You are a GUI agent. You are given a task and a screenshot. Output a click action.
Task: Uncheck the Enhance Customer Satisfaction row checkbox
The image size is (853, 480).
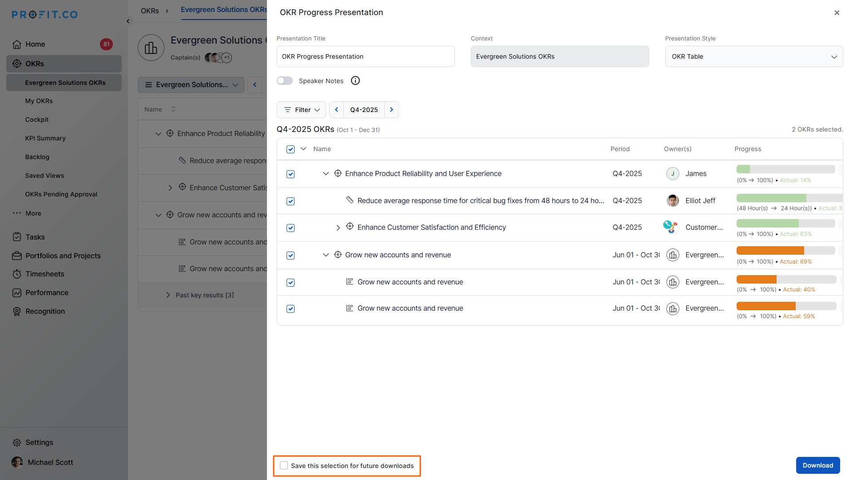(291, 228)
